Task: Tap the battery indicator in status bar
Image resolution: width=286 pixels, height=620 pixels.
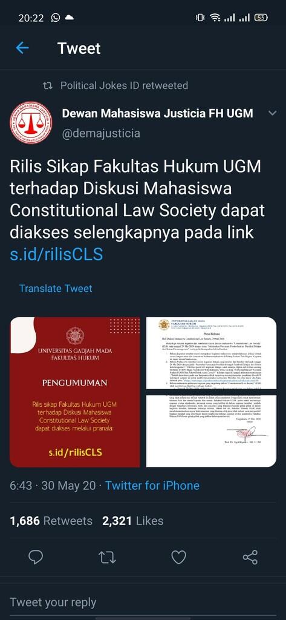Action: pos(261,18)
